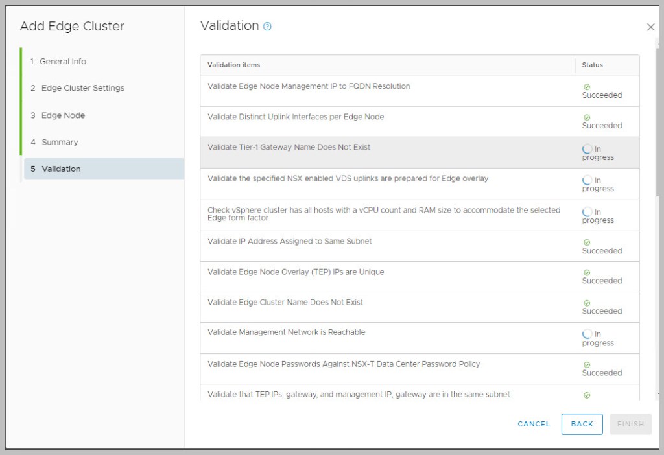Click success icon for FQDN Resolution validation
This screenshot has width=664, height=455.
587,87
